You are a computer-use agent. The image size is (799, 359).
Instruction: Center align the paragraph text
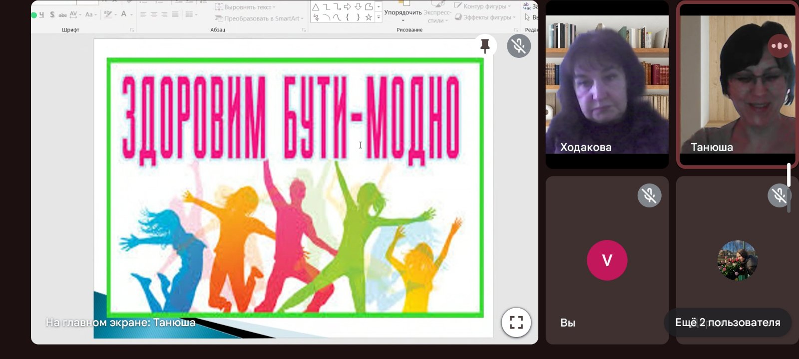(x=154, y=14)
